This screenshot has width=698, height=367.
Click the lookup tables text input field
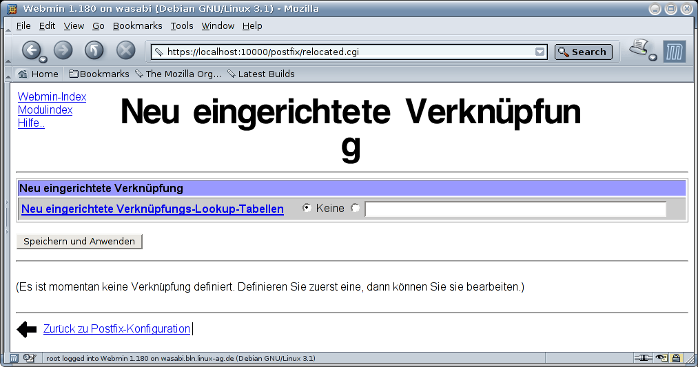[515, 209]
